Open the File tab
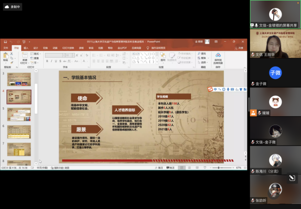This screenshot has width=301, height=209. click(6, 48)
